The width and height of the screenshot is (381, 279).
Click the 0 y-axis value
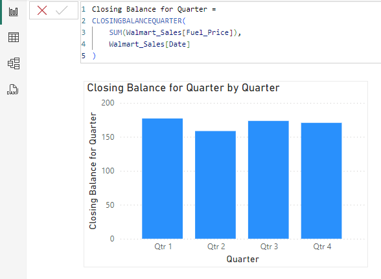coord(112,239)
